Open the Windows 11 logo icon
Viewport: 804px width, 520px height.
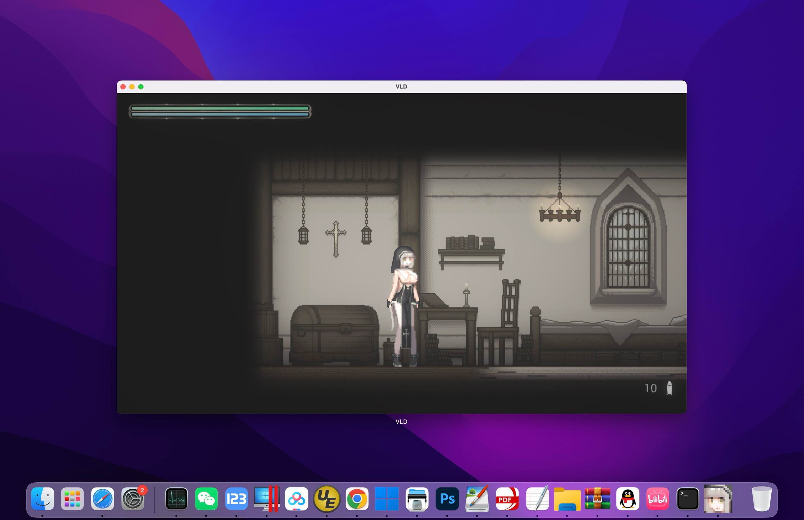[x=386, y=499]
